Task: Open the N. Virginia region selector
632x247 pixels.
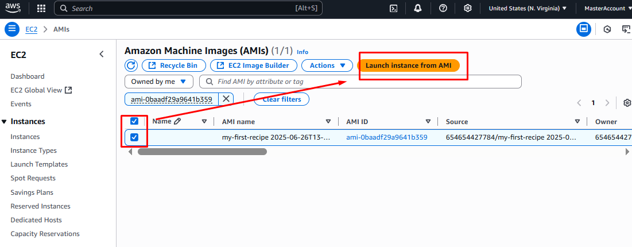Action: pos(527,8)
